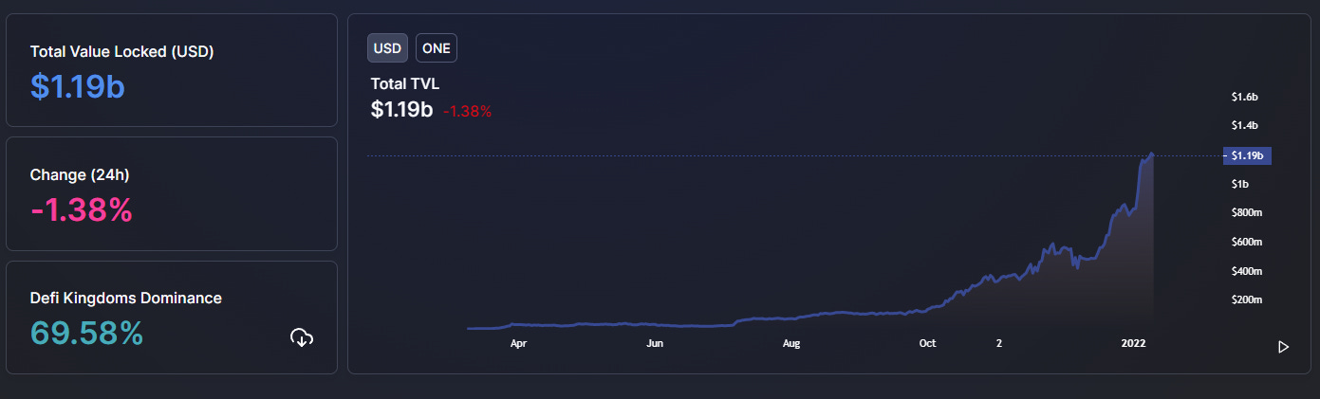Click the $600m value axis label
Image resolution: width=1320 pixels, height=399 pixels.
tap(1247, 243)
